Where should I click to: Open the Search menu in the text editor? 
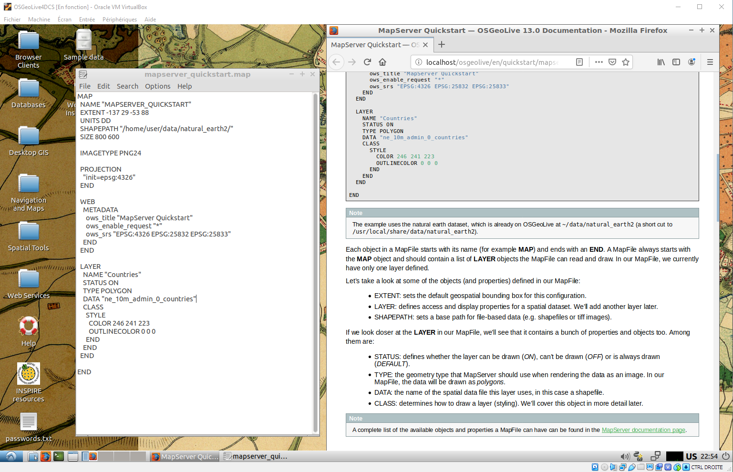pyautogui.click(x=127, y=86)
